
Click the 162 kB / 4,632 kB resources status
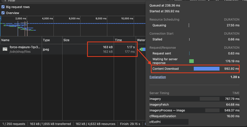[x=95, y=124]
